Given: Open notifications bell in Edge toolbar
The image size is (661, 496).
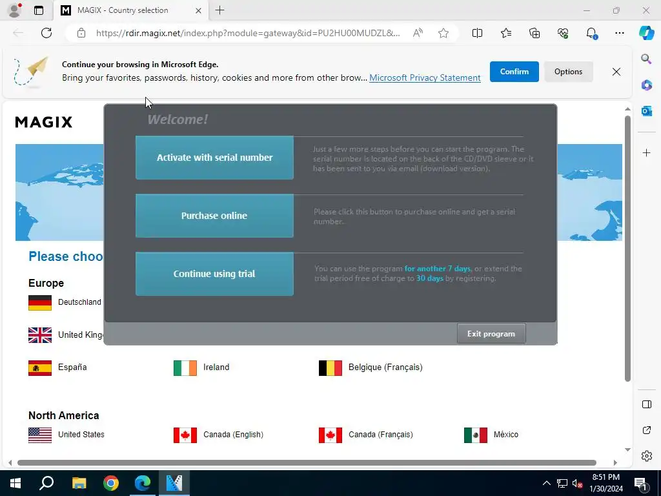Looking at the screenshot, I should 591,33.
